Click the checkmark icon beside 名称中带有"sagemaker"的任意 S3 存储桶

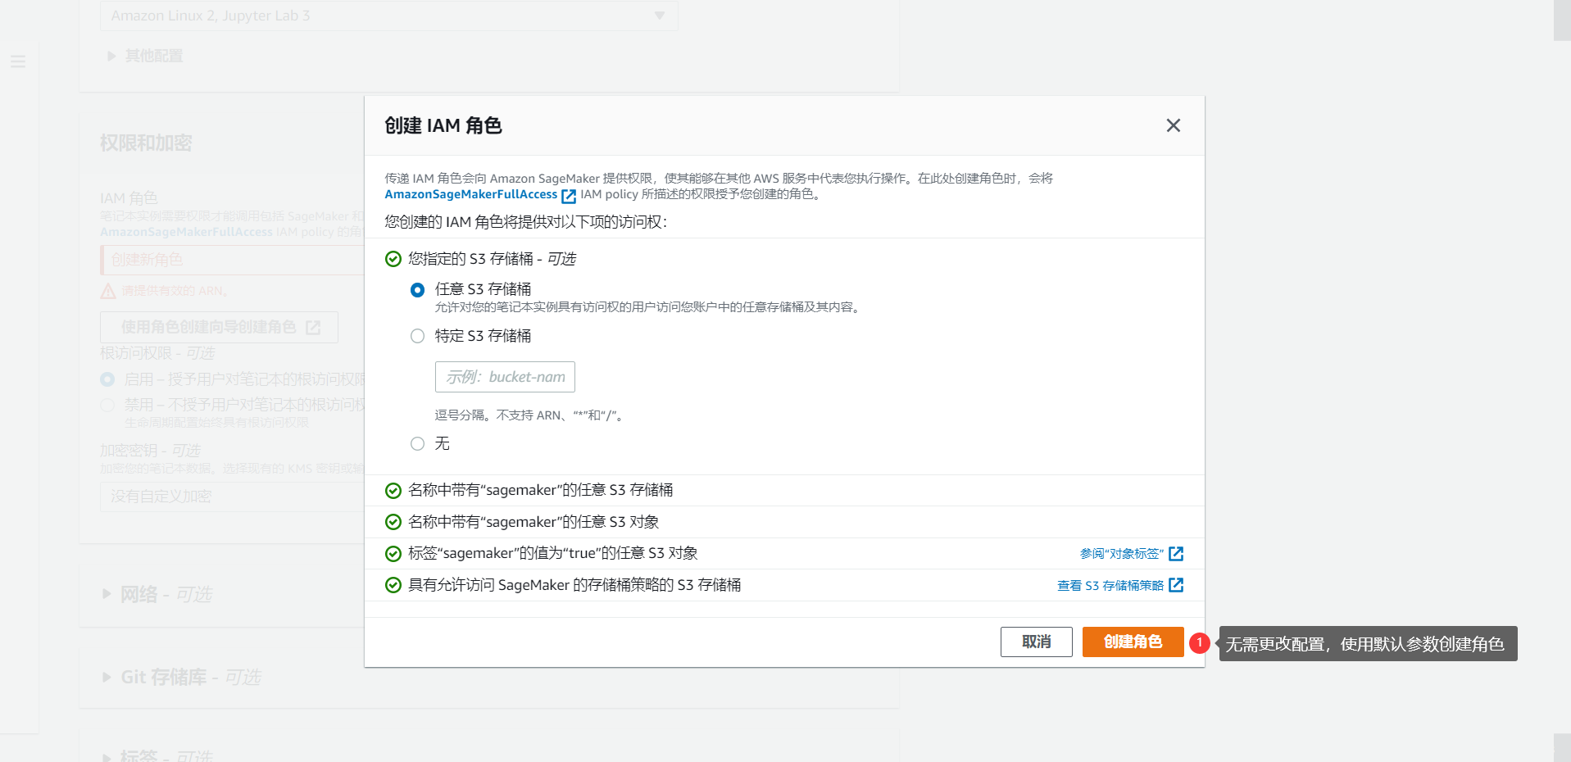tap(392, 490)
